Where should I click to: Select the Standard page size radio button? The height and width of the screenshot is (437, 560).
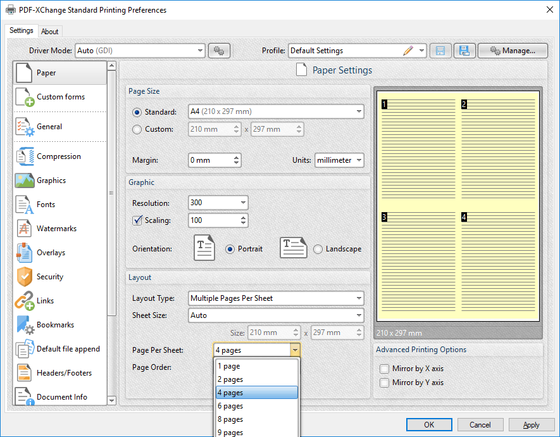[x=137, y=112]
